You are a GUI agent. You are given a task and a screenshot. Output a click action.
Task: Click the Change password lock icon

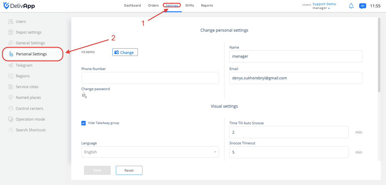coord(84,95)
